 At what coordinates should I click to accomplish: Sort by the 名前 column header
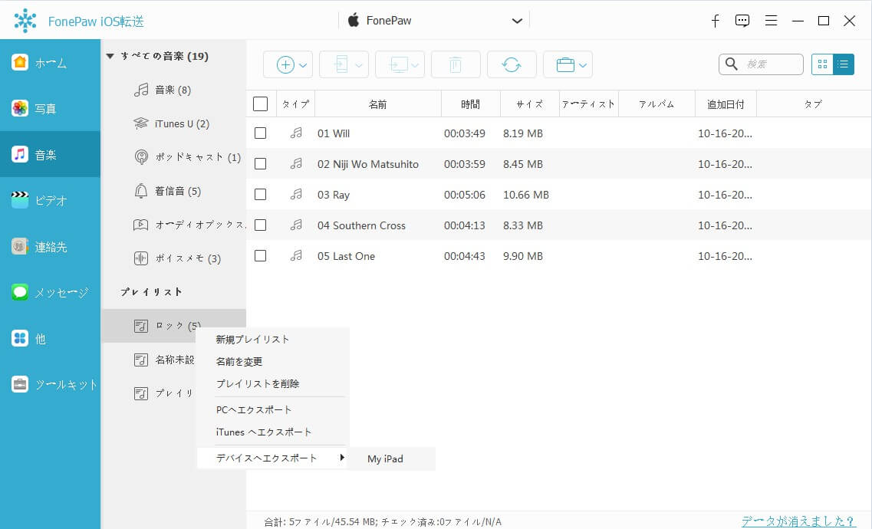click(377, 104)
